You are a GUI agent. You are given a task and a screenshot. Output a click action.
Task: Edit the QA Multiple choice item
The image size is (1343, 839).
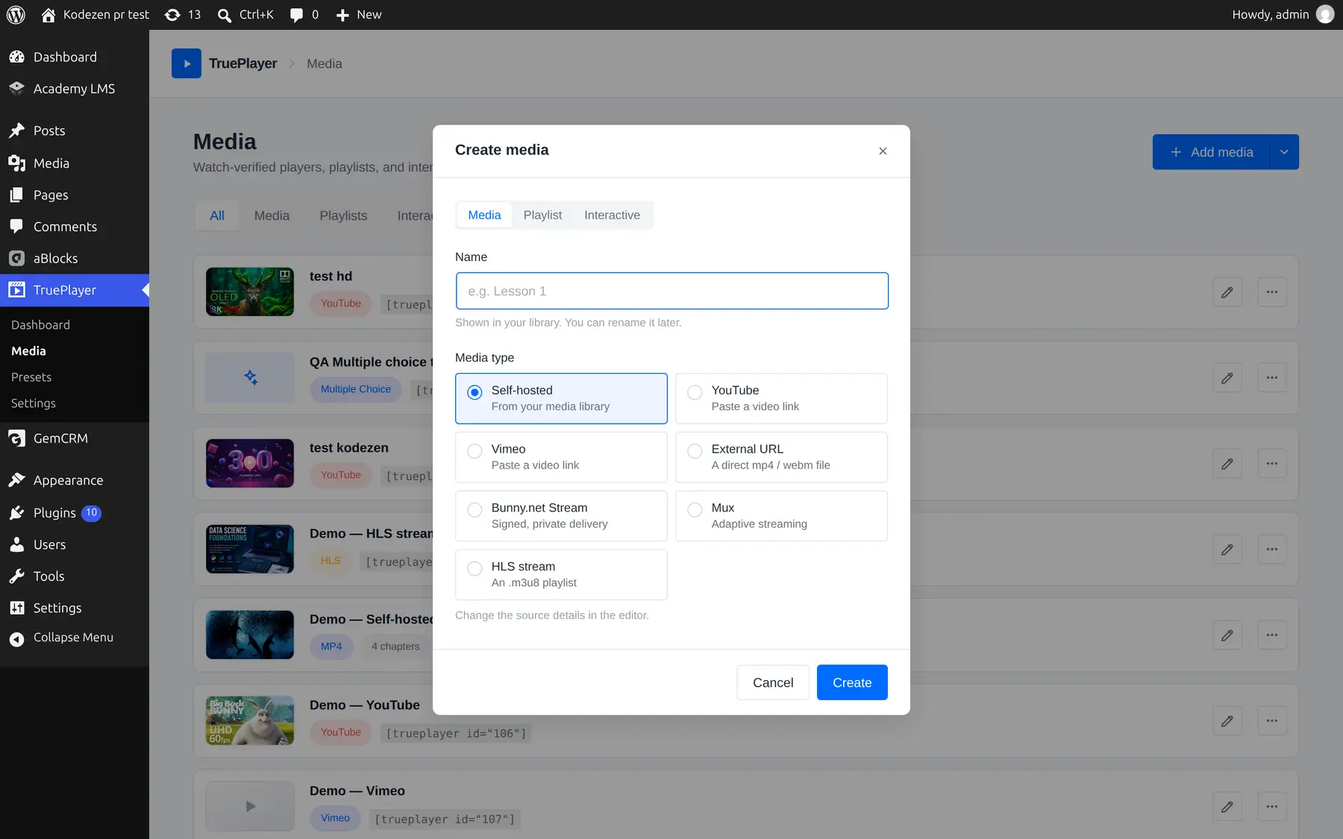1227,378
